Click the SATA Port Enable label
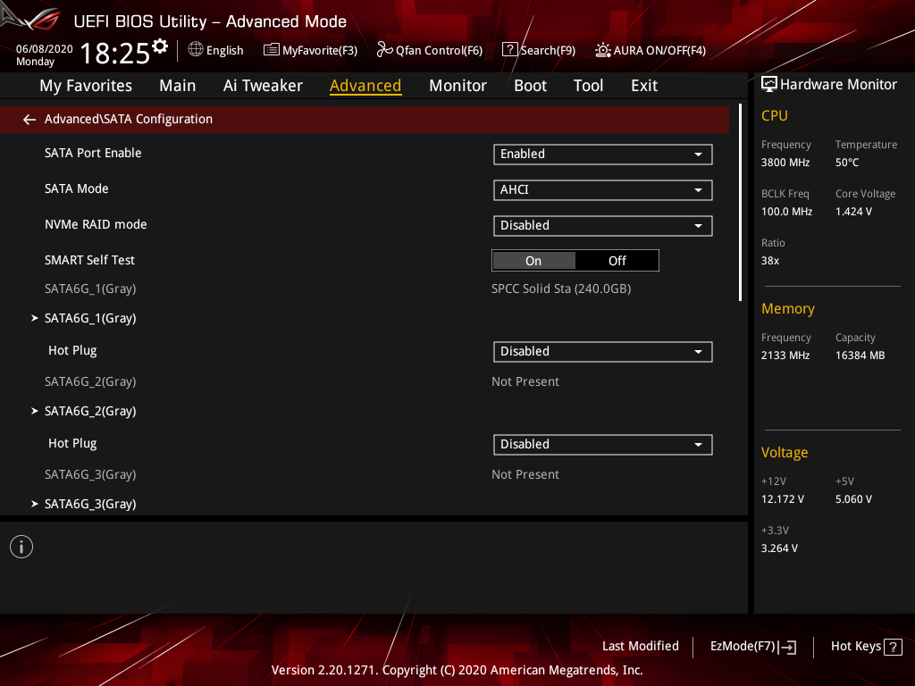915x686 pixels. tap(93, 153)
